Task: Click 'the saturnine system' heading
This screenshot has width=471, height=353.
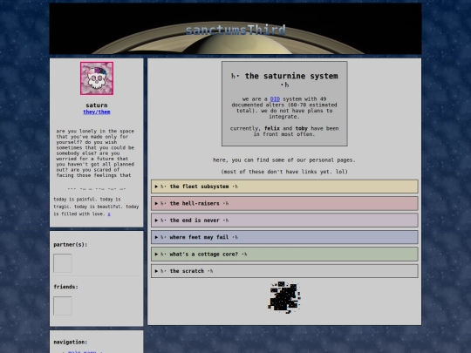Action: 284,80
